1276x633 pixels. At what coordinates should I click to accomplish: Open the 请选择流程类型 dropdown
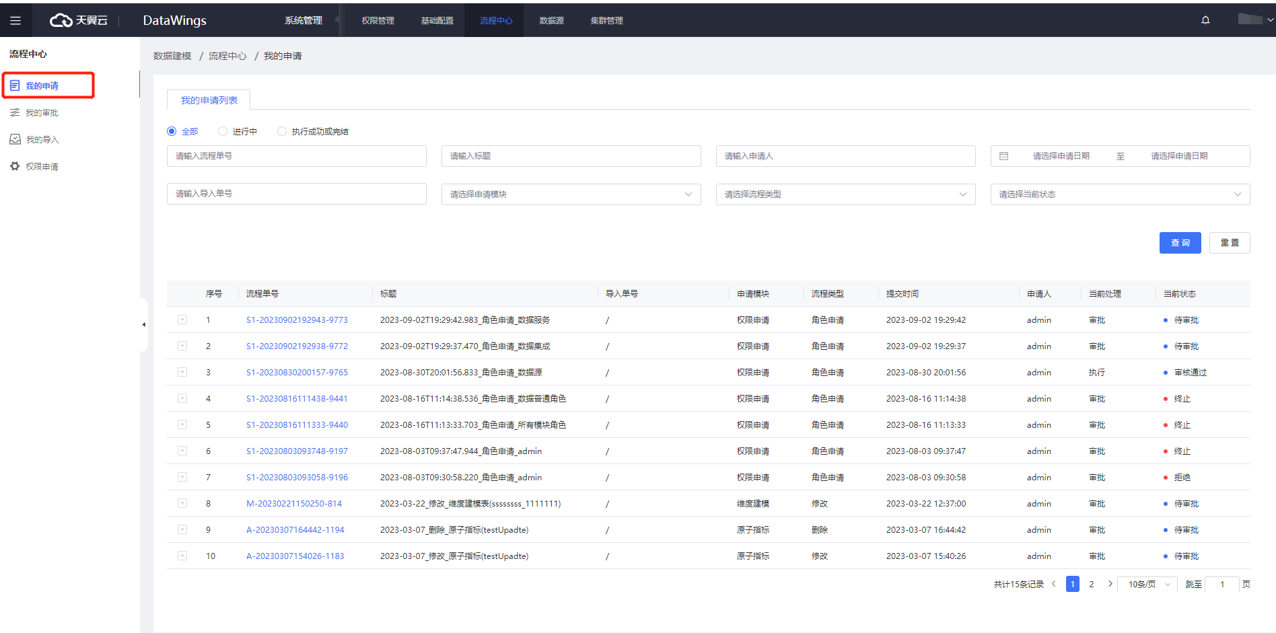pos(846,194)
